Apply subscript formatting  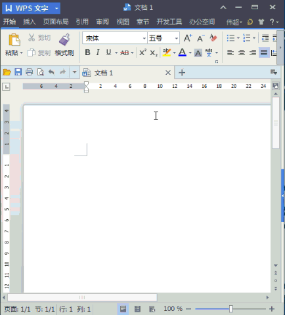pos(154,52)
